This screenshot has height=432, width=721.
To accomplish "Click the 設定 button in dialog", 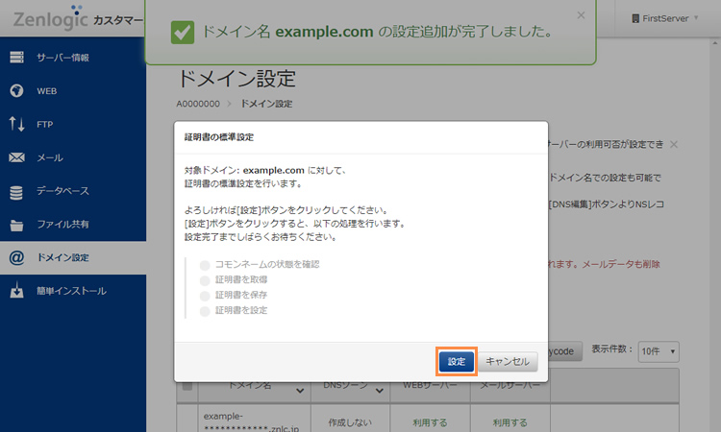I will coord(457,361).
